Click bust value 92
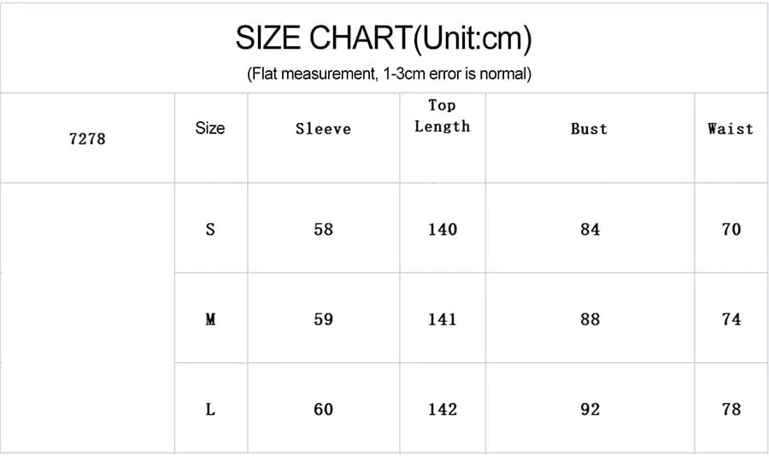769x456 pixels. click(x=590, y=409)
